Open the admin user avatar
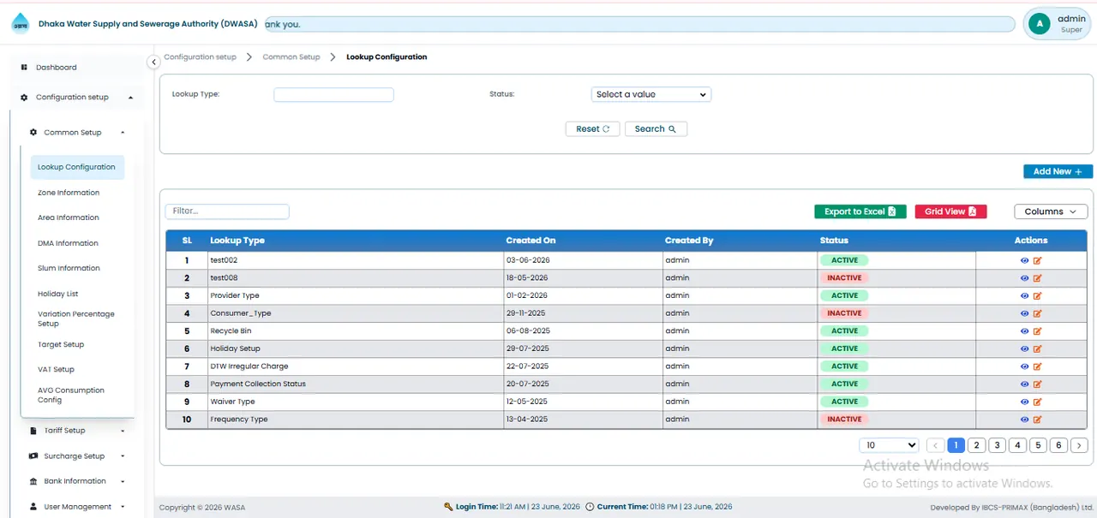The width and height of the screenshot is (1097, 518). pyautogui.click(x=1040, y=24)
